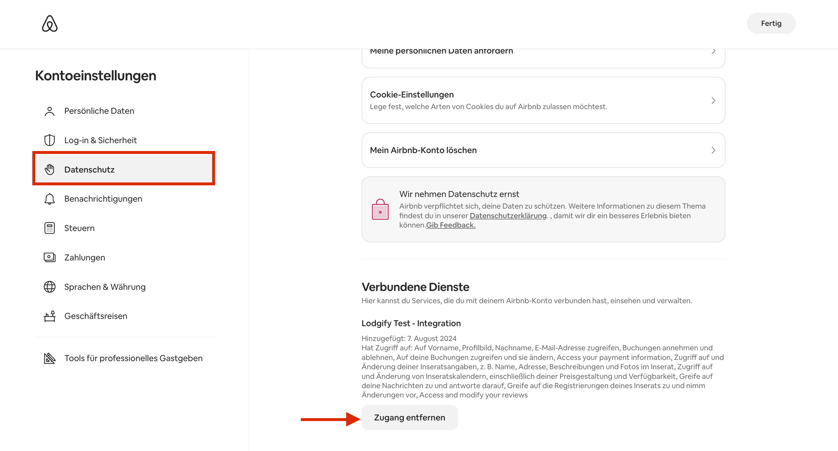Expand Mein Airbnb-Konto löschen chevron arrow

coord(713,150)
